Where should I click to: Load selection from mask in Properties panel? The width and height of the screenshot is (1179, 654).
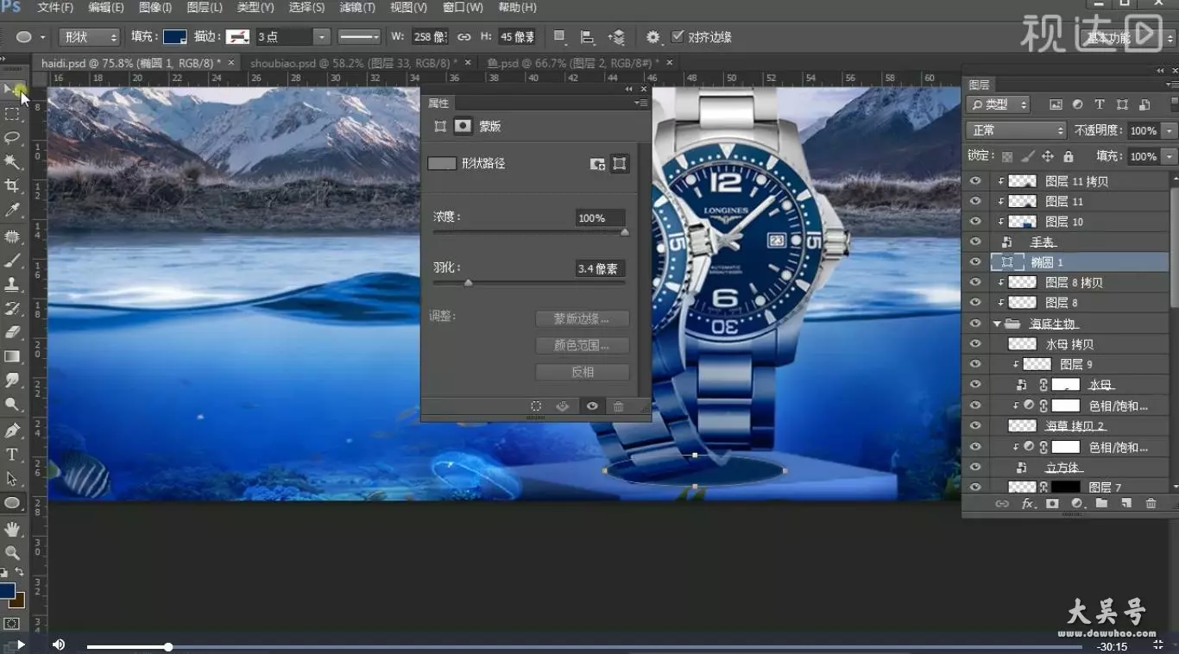[x=536, y=406]
